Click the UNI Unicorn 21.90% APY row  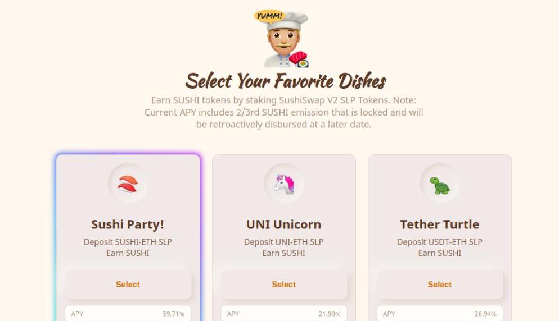tap(284, 314)
